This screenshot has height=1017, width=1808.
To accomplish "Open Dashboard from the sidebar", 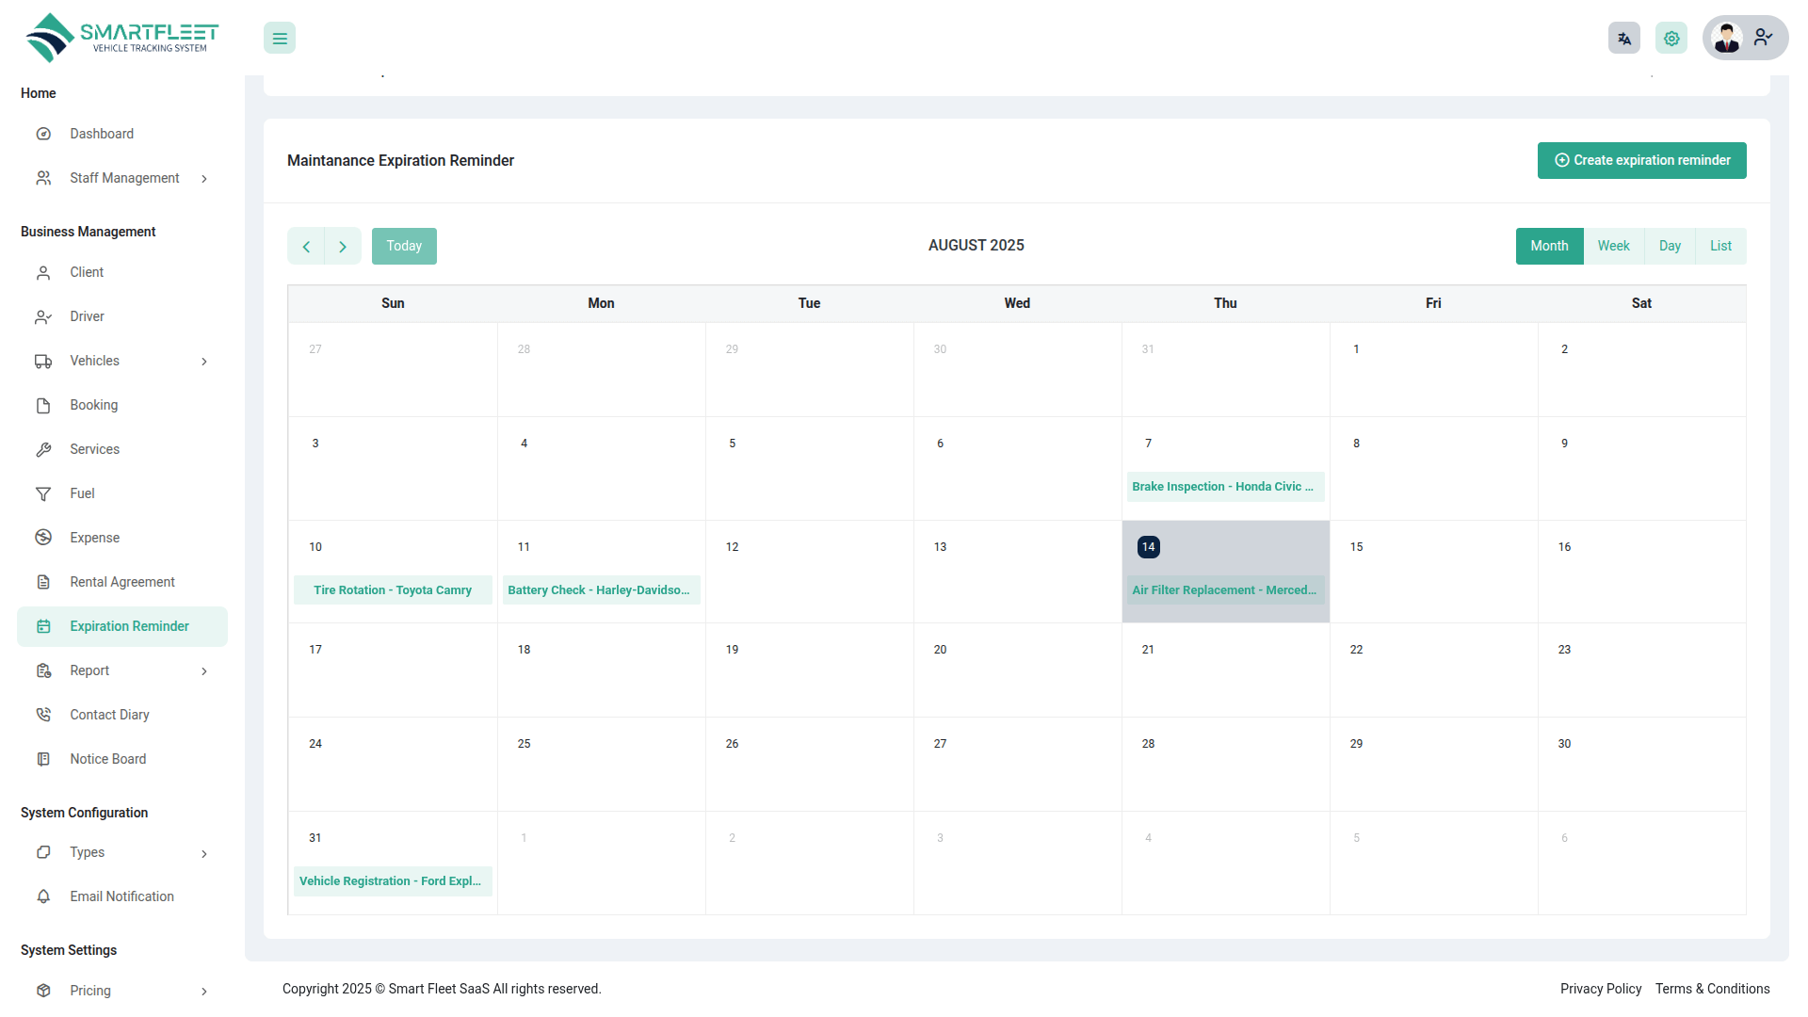I will pyautogui.click(x=102, y=134).
